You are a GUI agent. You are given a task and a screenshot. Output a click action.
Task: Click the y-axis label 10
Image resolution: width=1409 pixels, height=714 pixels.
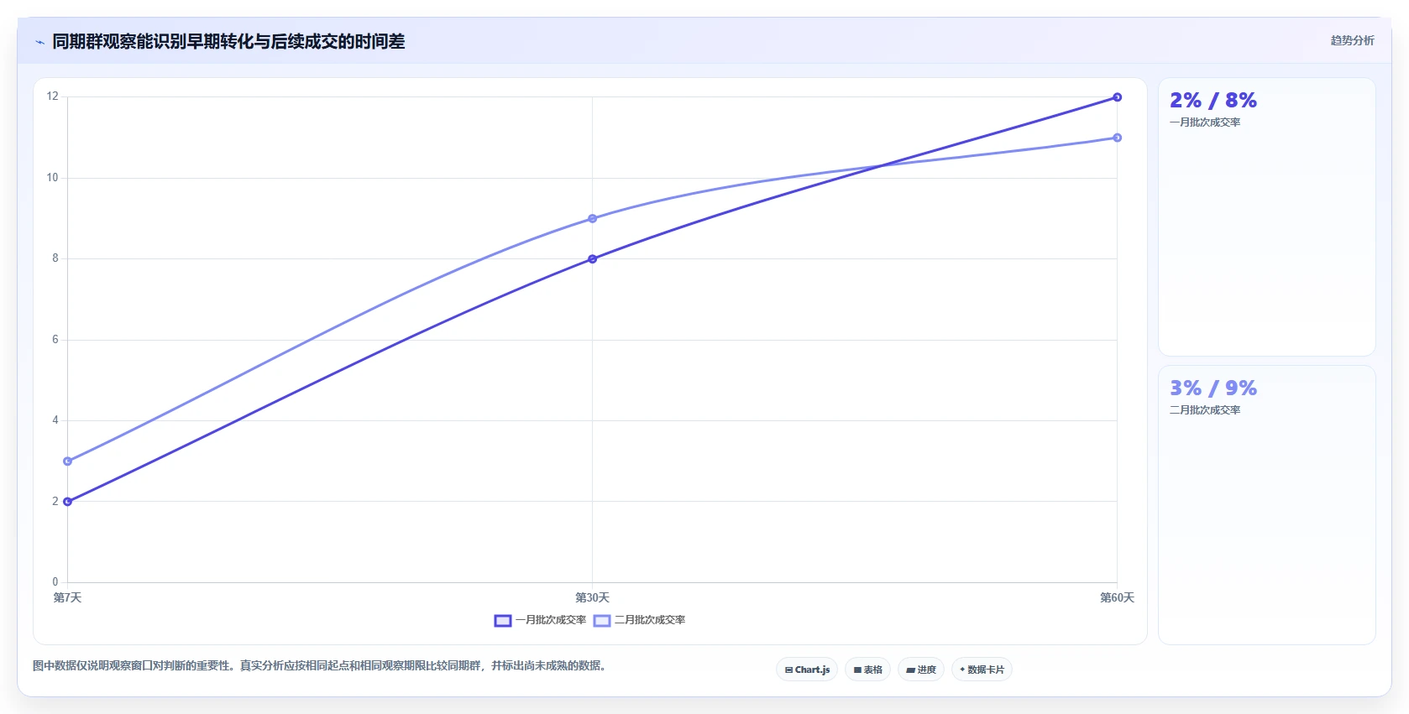53,178
